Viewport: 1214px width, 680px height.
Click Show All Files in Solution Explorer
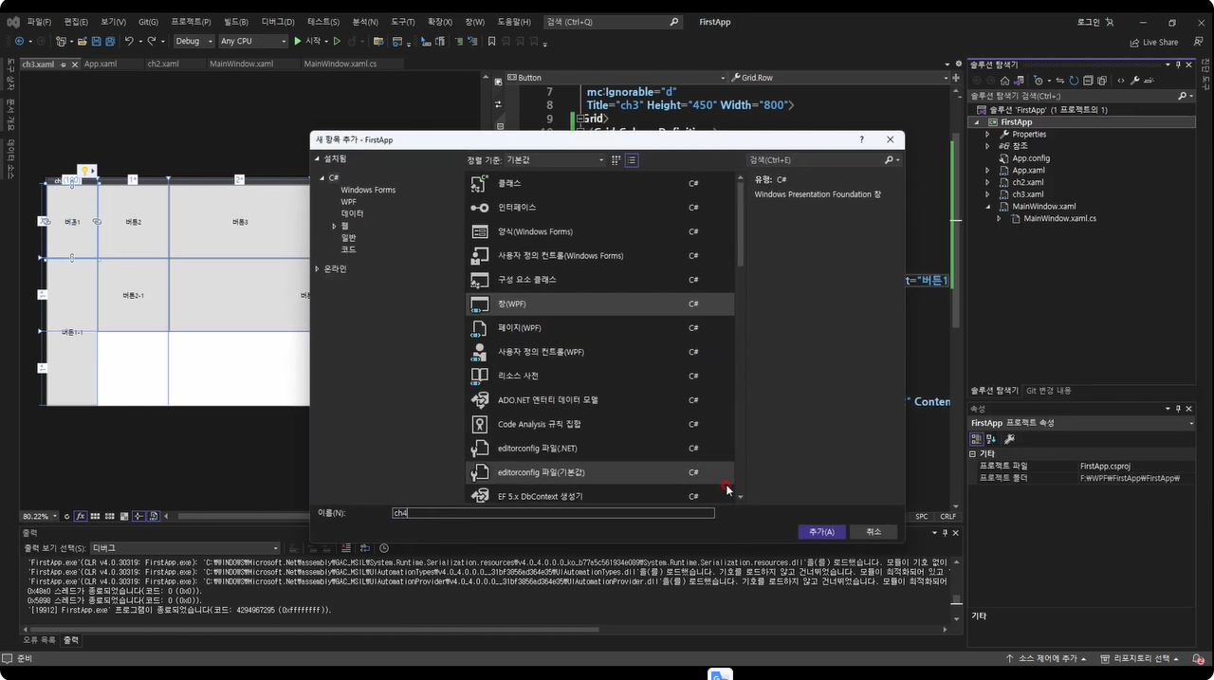[1102, 81]
